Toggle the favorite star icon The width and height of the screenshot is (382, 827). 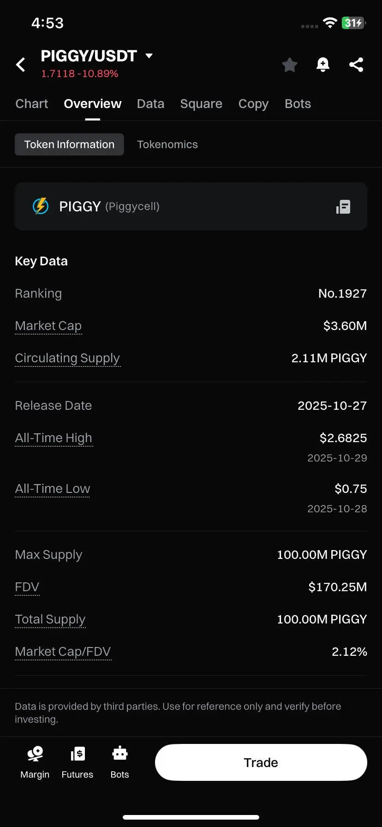pyautogui.click(x=289, y=65)
